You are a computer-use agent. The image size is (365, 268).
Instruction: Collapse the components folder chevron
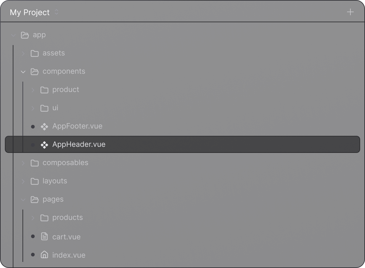(x=23, y=72)
